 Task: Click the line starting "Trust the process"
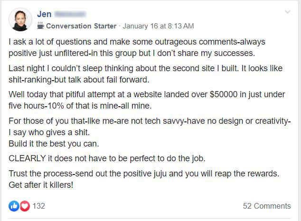click(x=144, y=174)
